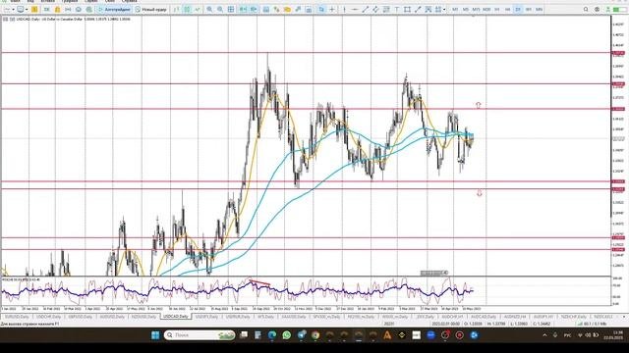
Task: Switch to the USDJPY,Daily chart tab
Action: (x=206, y=317)
